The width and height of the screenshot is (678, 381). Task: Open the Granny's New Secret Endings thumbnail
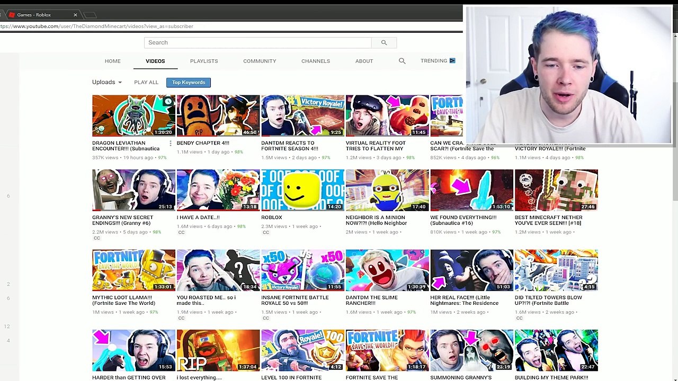pos(133,190)
